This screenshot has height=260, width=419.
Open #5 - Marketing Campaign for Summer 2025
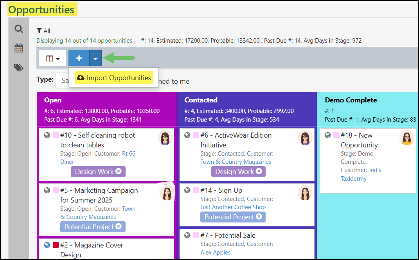click(x=99, y=195)
